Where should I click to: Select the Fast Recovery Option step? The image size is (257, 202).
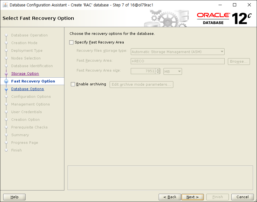coord(33,81)
